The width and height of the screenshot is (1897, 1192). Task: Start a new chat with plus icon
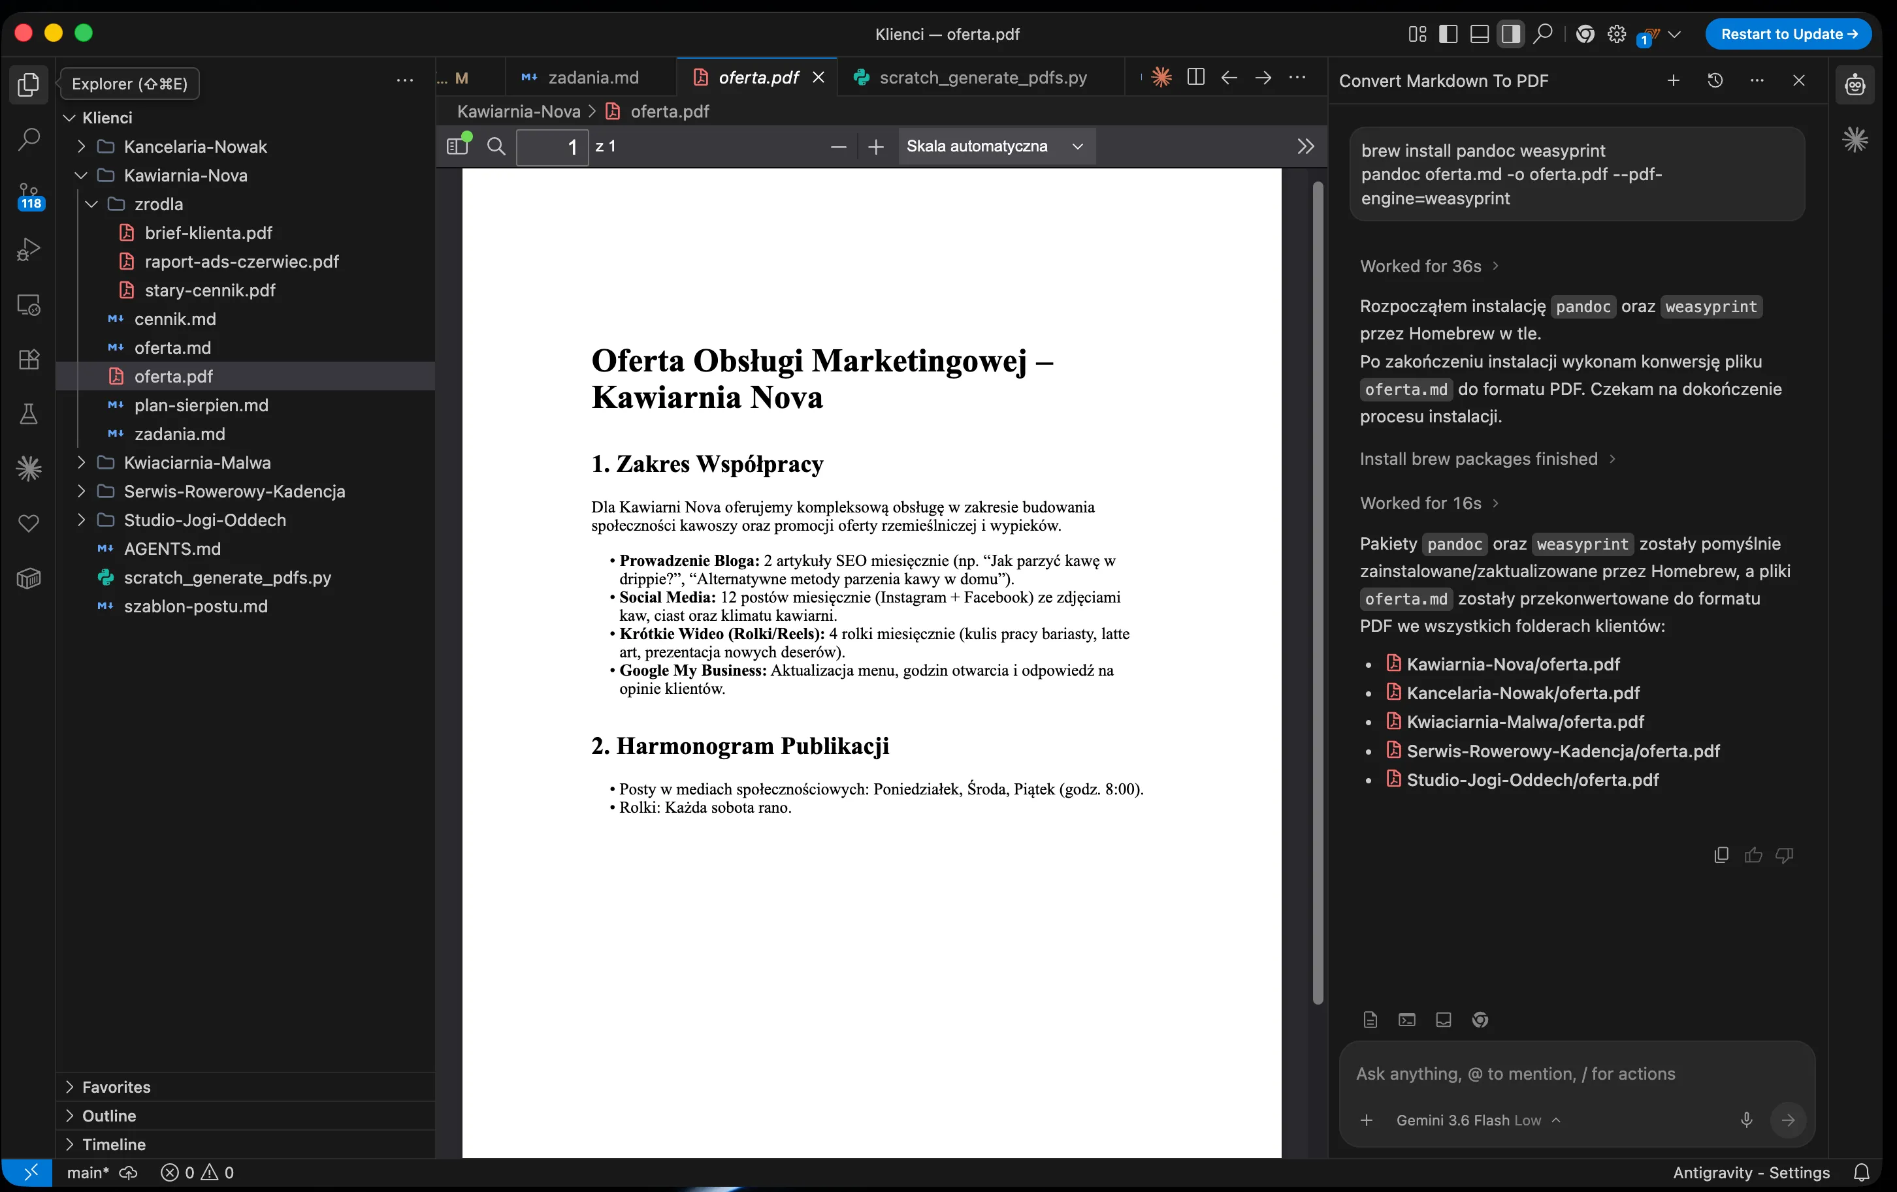point(1674,80)
